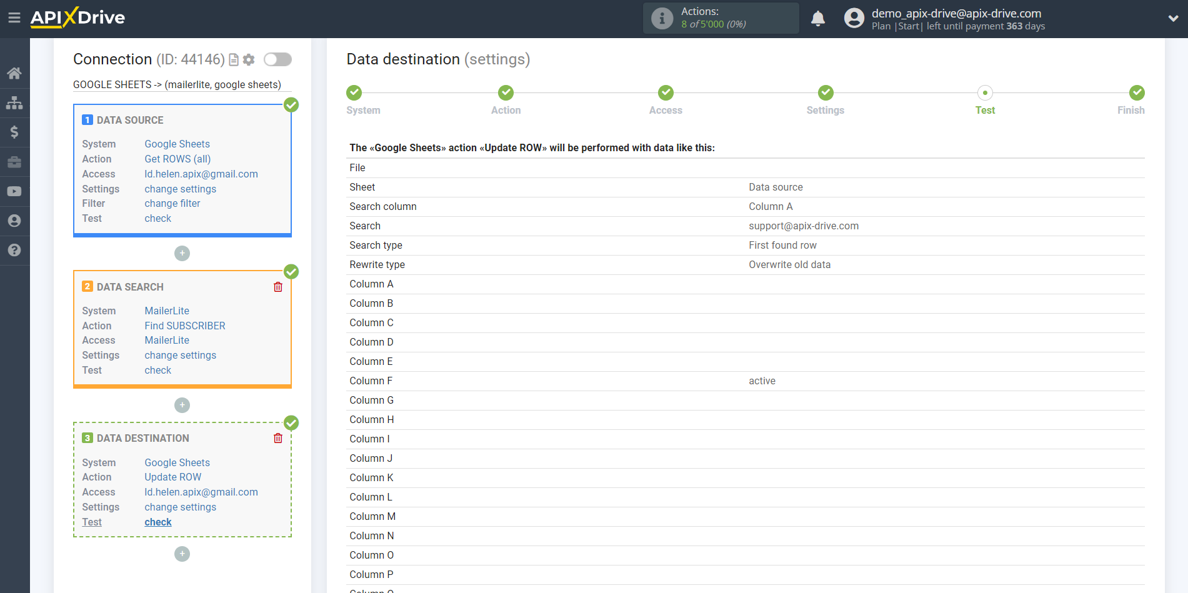This screenshot has width=1188, height=593.
Task: Expand the account dropdown chevron
Action: click(x=1173, y=19)
